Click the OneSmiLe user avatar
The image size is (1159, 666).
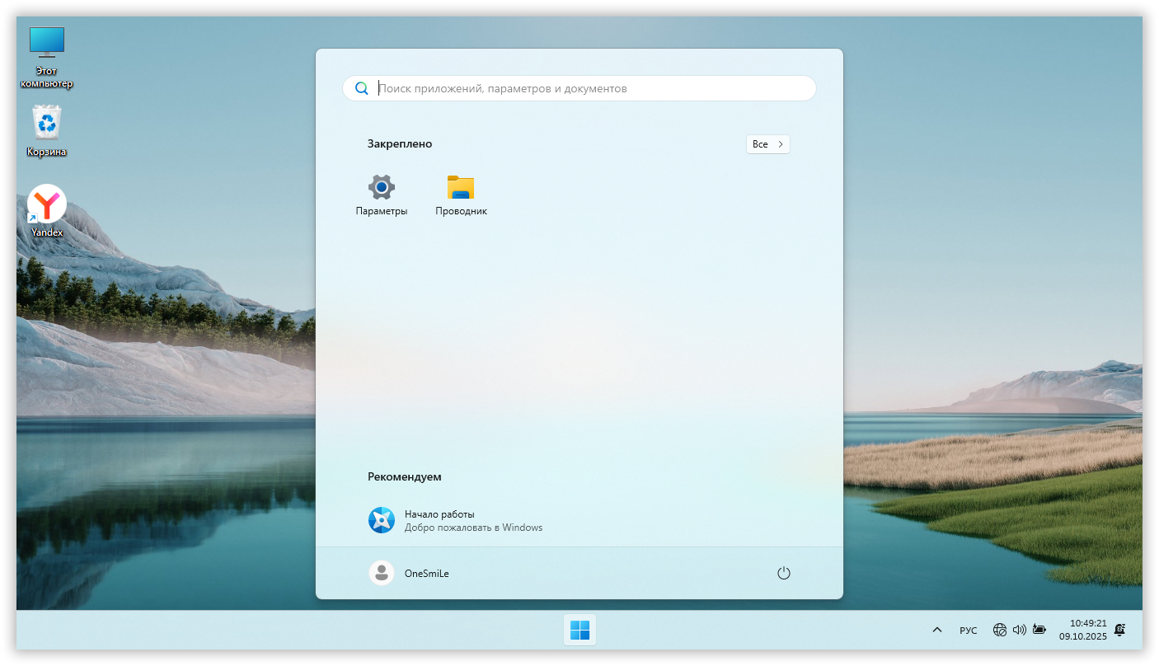[x=382, y=573]
